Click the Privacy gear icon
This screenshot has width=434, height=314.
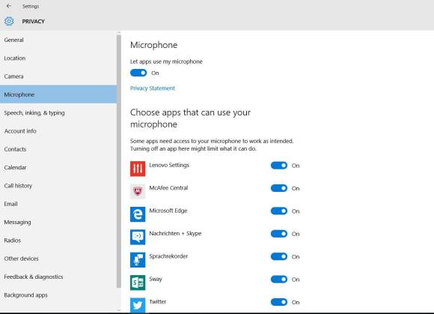9,21
